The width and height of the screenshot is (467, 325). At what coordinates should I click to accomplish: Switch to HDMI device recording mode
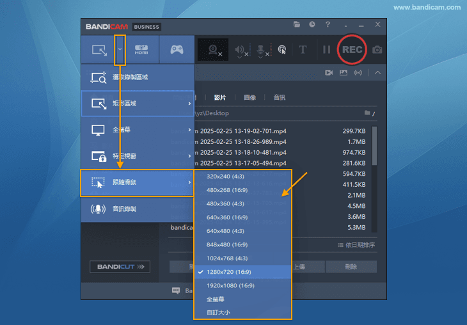141,49
